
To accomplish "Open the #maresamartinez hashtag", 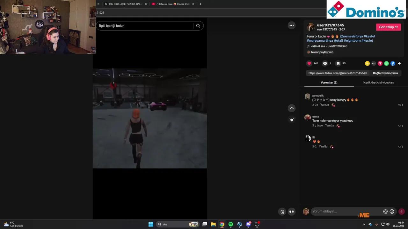I will tap(320, 41).
